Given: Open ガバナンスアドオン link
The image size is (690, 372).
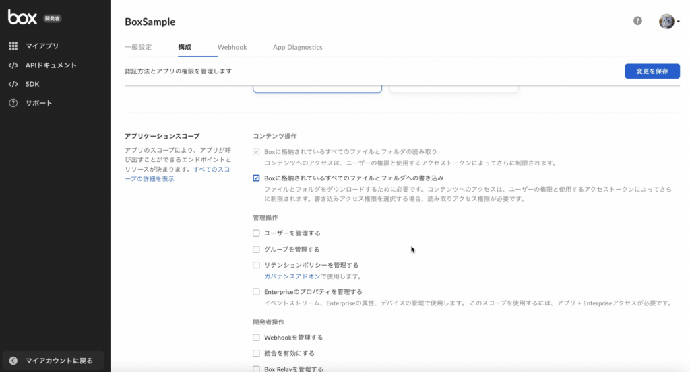Looking at the screenshot, I should [292, 276].
